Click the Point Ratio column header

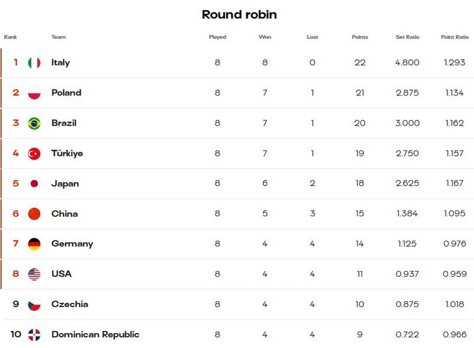click(x=454, y=37)
